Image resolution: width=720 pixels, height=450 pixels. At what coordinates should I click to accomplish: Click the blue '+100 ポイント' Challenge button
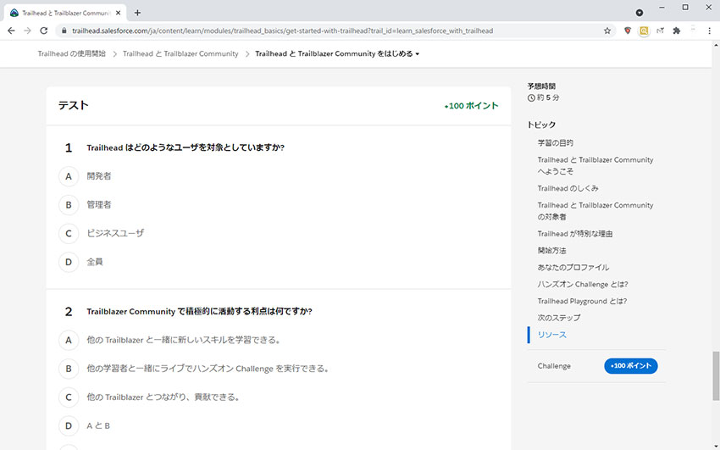(x=631, y=366)
